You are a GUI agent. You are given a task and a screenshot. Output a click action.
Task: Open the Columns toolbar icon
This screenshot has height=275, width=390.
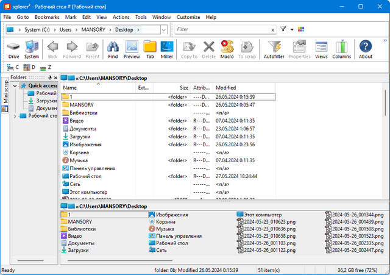tap(341, 49)
